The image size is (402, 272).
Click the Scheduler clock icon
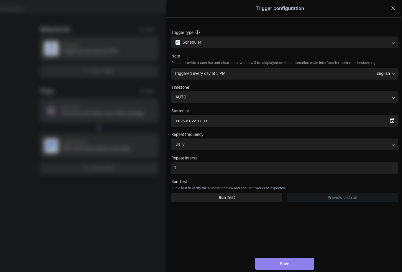click(178, 42)
